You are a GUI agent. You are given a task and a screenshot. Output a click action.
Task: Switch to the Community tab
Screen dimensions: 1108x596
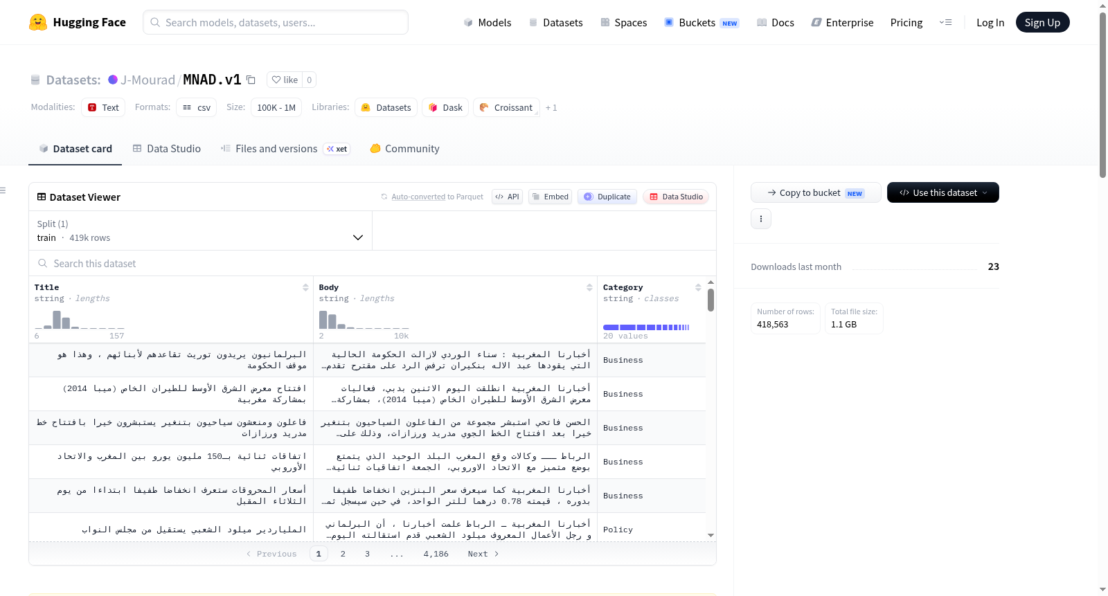404,148
